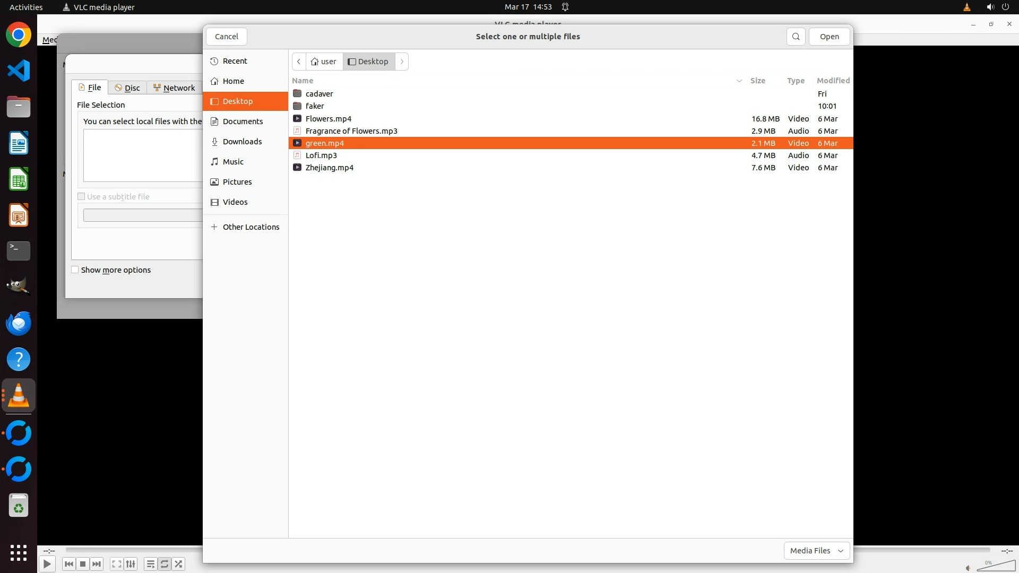Image resolution: width=1019 pixels, height=573 pixels.
Task: Enable 'Show more options' checkbox
Action: tap(75, 270)
